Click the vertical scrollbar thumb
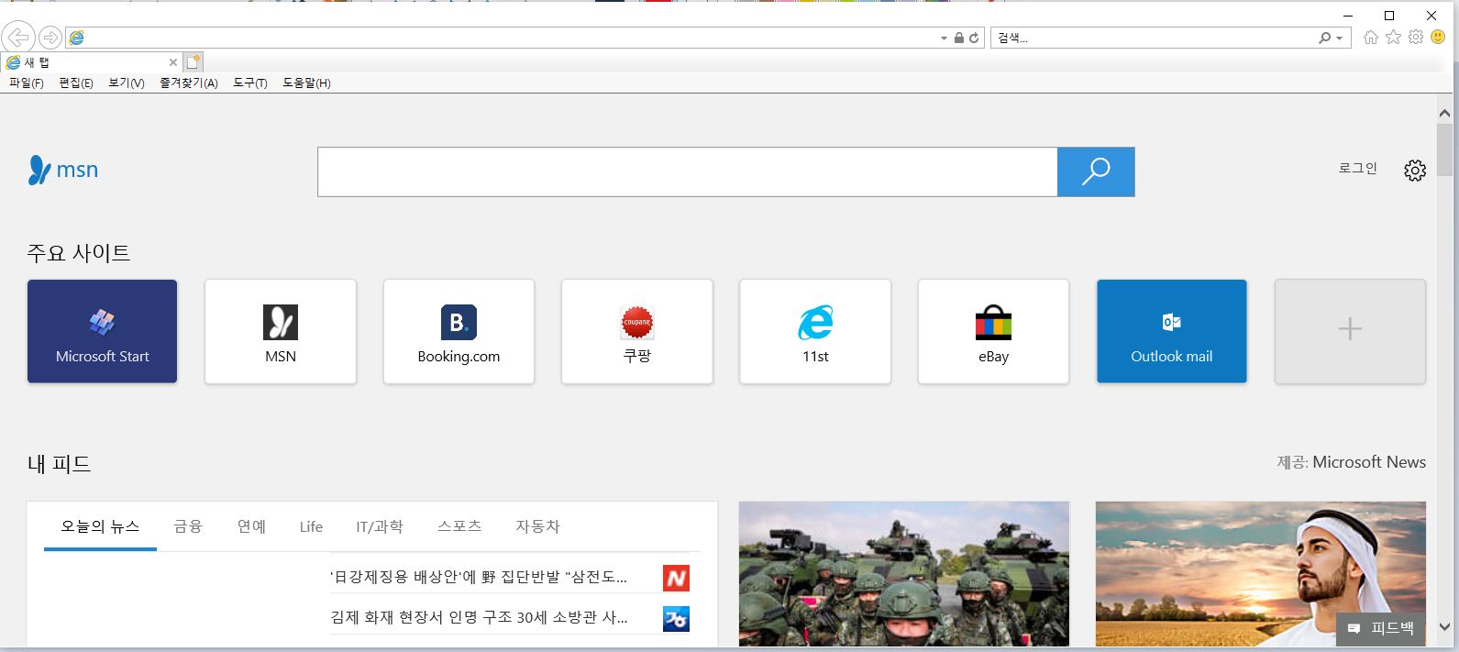The height and width of the screenshot is (652, 1459). click(x=1444, y=149)
